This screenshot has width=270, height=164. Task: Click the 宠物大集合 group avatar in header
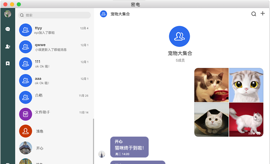[103, 14]
